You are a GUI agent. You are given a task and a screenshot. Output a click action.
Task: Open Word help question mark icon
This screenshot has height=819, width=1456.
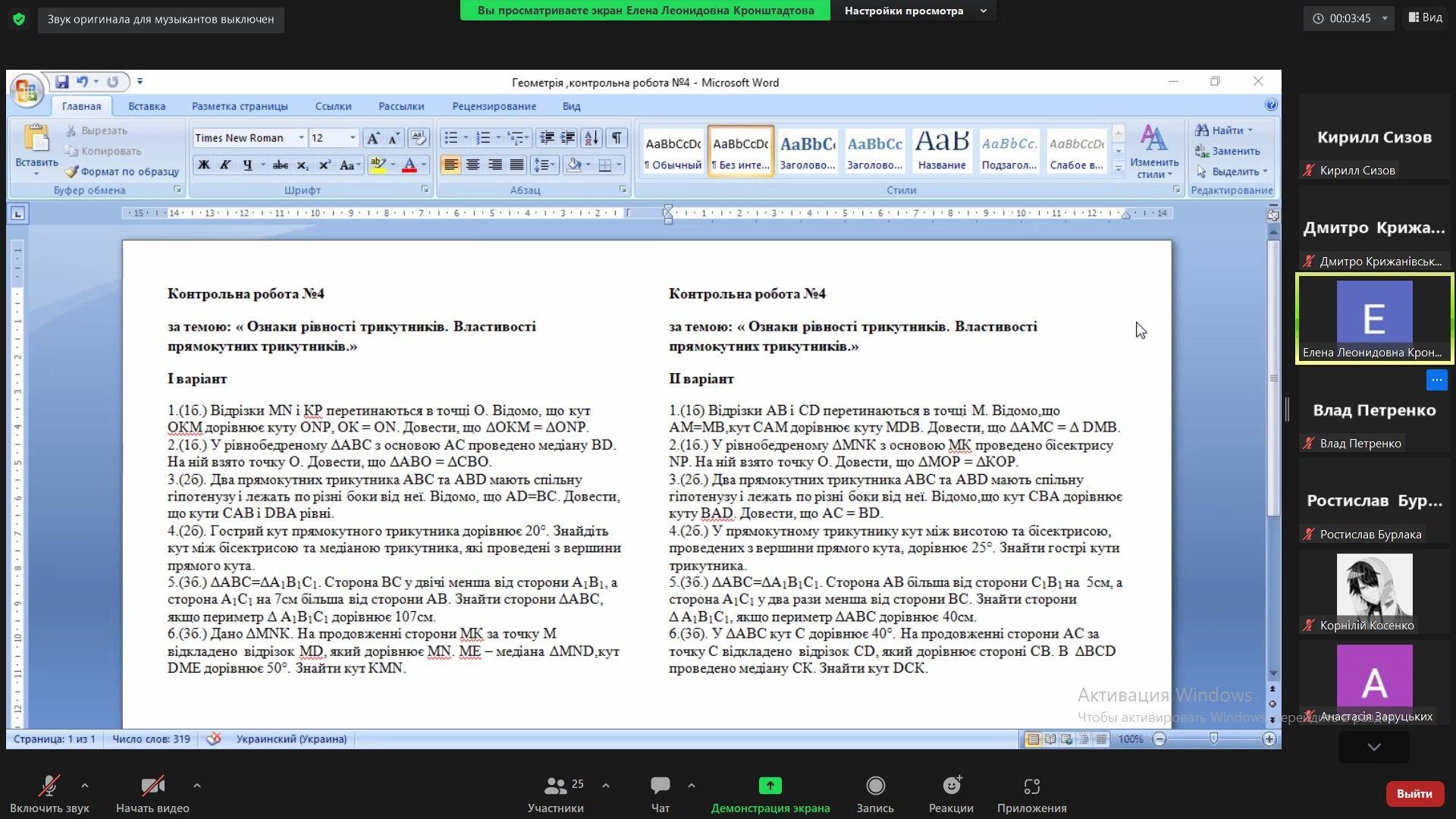tap(1271, 105)
